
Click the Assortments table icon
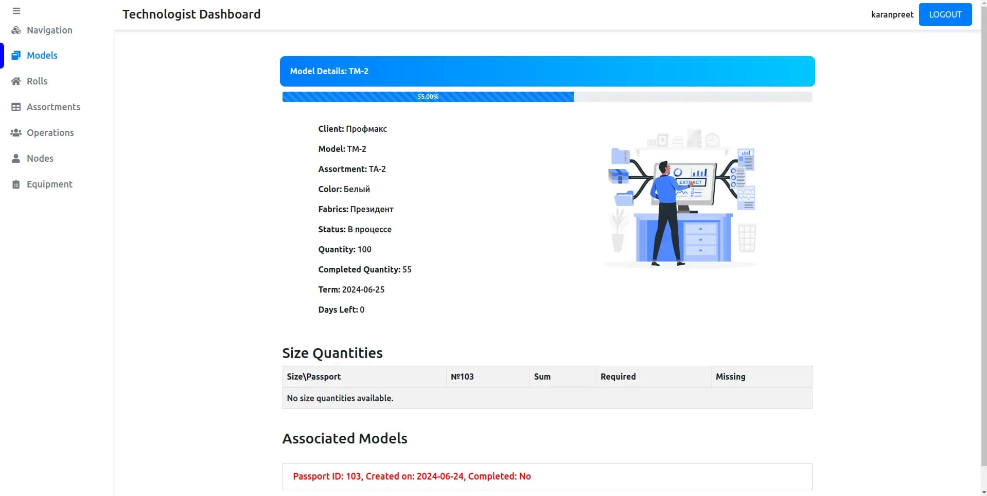point(16,107)
